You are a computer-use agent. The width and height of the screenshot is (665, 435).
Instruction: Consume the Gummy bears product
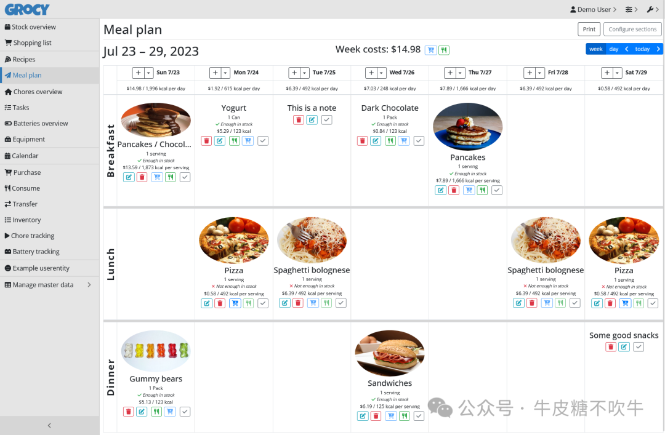(x=156, y=411)
